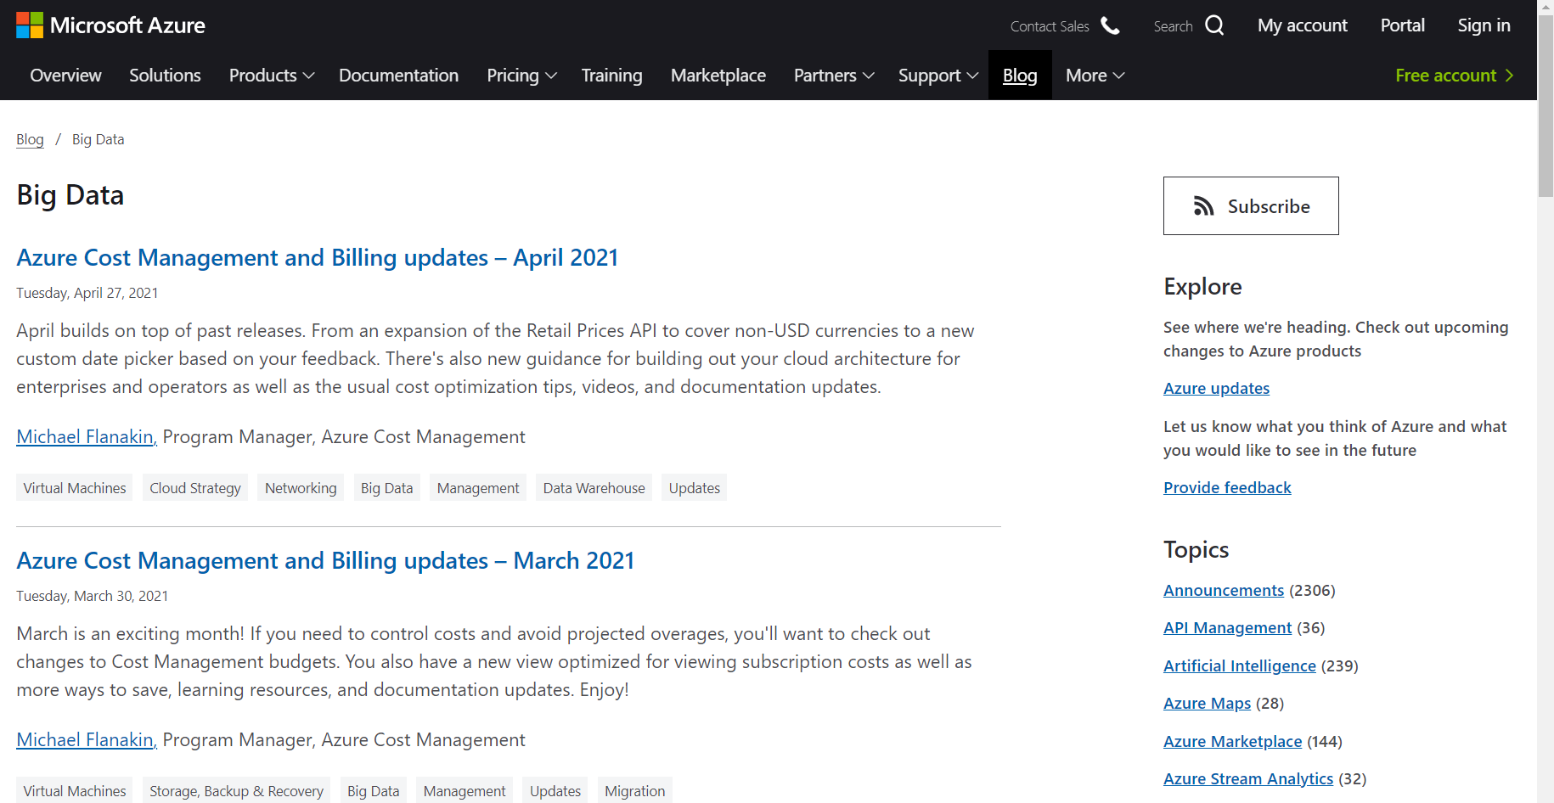Viewport: 1554px width, 803px height.
Task: Select Big Data tag on April article
Action: coord(386,488)
